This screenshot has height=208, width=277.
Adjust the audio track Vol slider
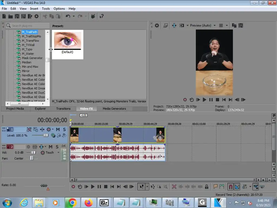(33, 152)
